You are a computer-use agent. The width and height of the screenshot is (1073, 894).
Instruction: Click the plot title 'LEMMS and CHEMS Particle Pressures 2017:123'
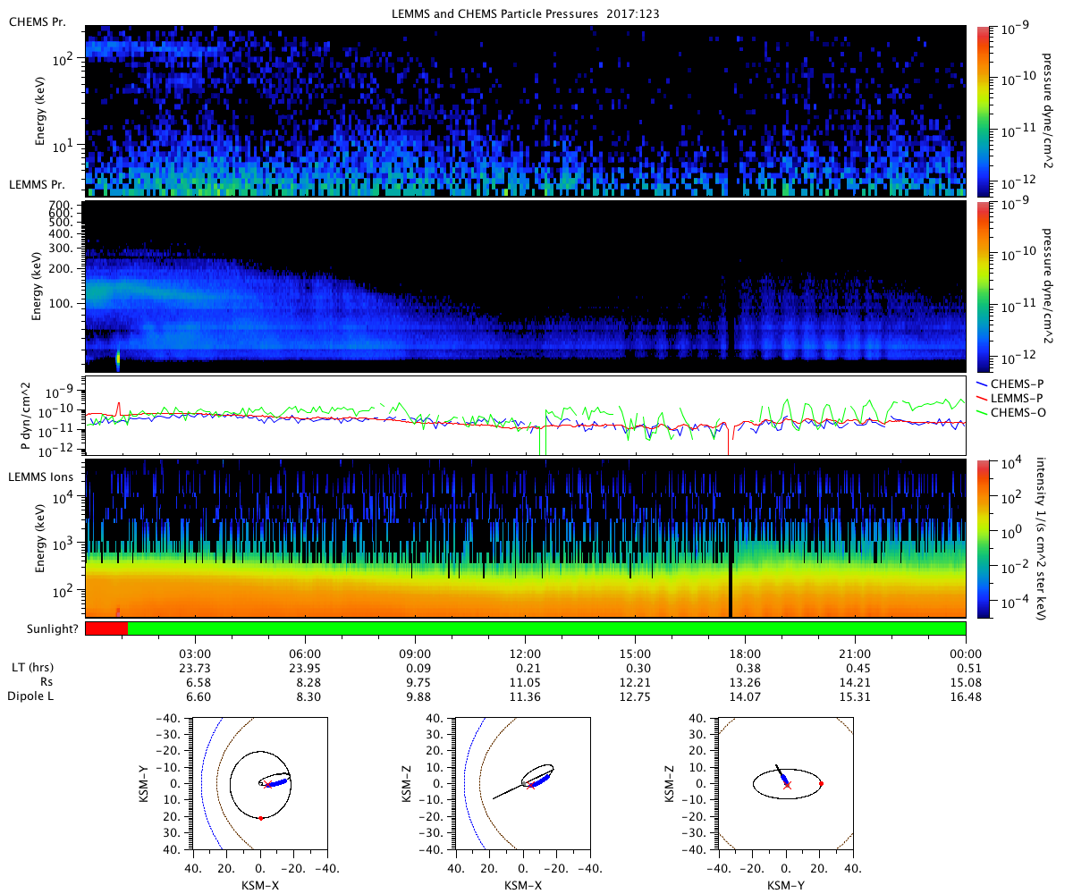pos(525,14)
